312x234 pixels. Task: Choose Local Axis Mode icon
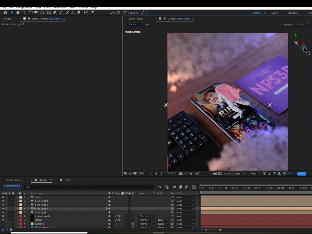click(x=108, y=12)
